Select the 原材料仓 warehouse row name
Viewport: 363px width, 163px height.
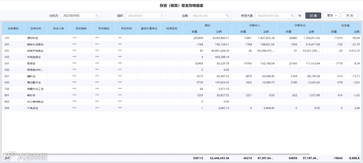[32, 38]
